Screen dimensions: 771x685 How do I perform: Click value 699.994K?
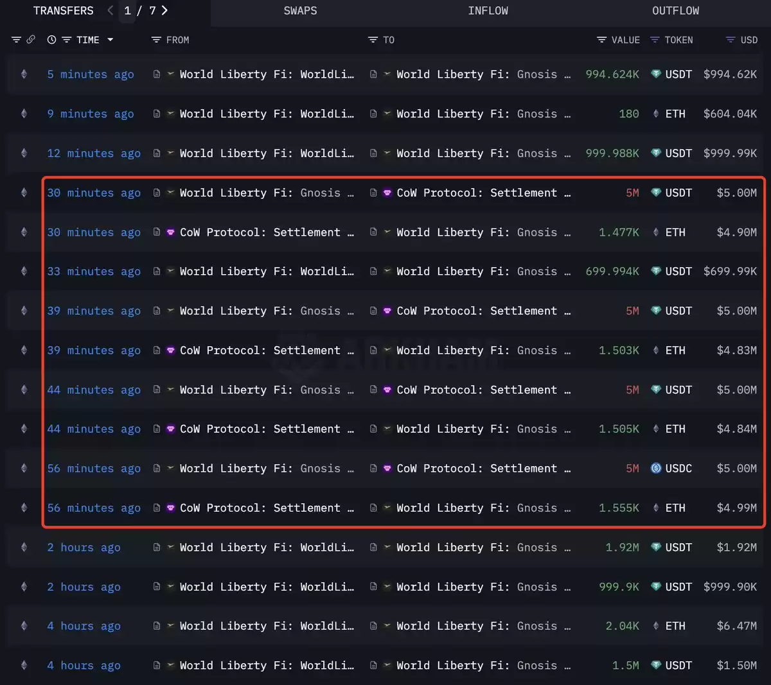tap(612, 272)
